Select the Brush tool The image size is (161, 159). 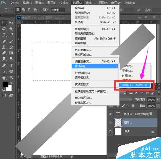(11, 41)
